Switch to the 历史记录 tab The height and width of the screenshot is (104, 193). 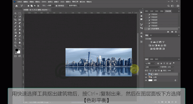tap(168, 11)
